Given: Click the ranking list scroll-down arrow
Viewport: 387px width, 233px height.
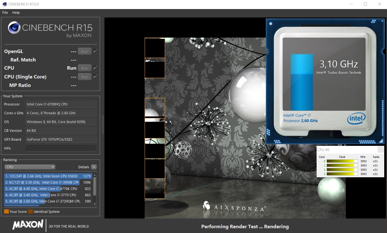Looking at the screenshot, I should (95, 204).
